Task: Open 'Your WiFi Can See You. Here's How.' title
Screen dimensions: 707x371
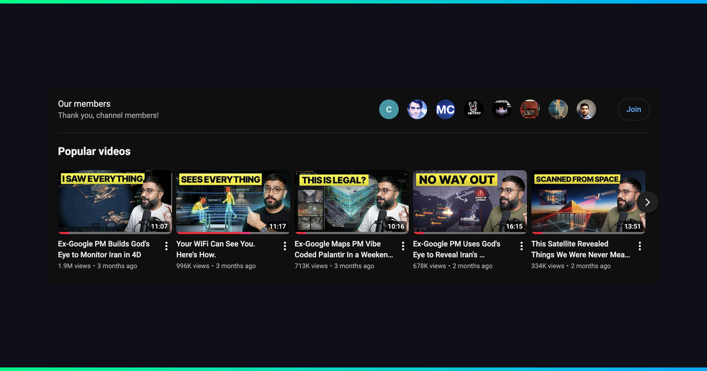Action: [x=216, y=249]
